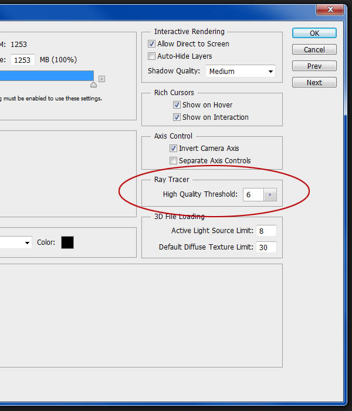Click the OK button
The height and width of the screenshot is (411, 352).
pos(314,33)
